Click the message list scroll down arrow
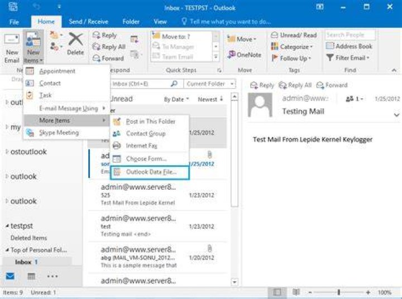The height and width of the screenshot is (299, 402). click(234, 282)
